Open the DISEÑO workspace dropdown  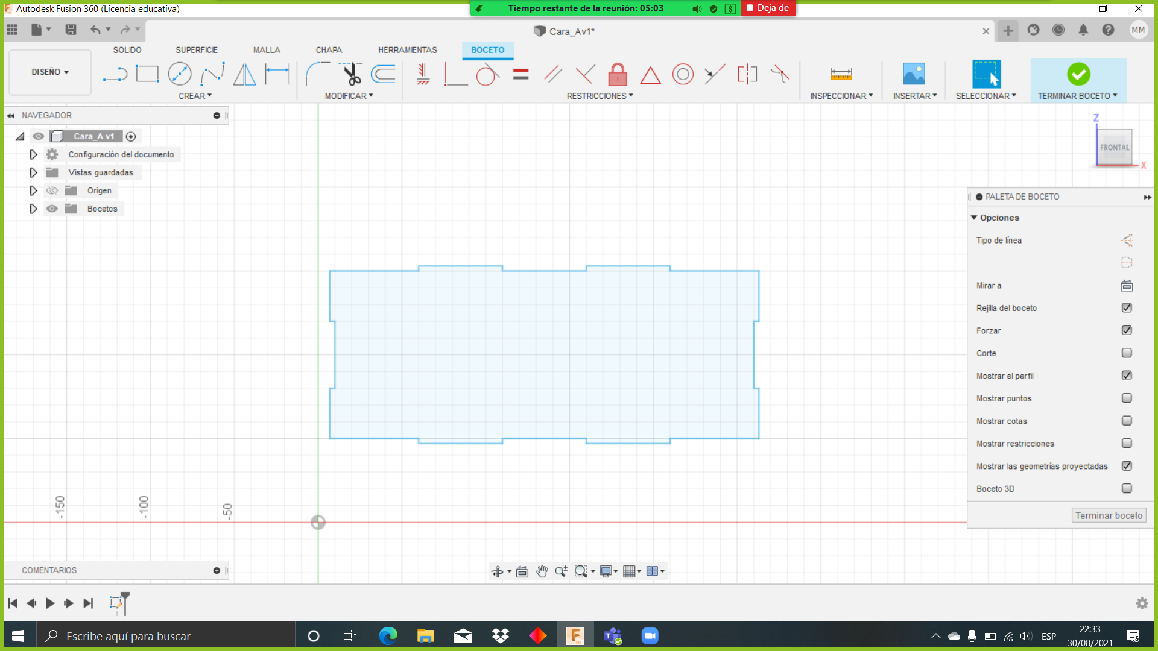50,72
